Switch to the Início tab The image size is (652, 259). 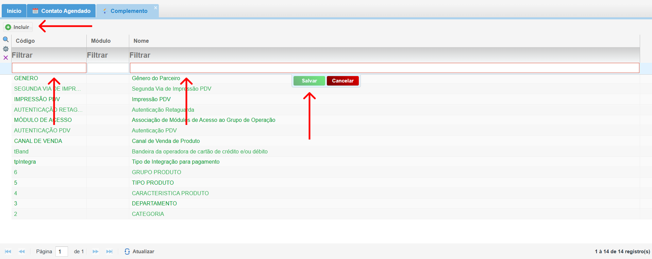[14, 11]
